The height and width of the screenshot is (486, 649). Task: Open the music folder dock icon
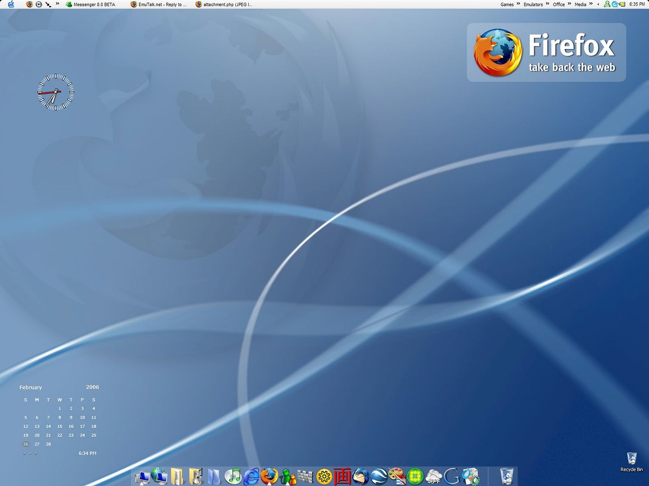click(x=196, y=476)
